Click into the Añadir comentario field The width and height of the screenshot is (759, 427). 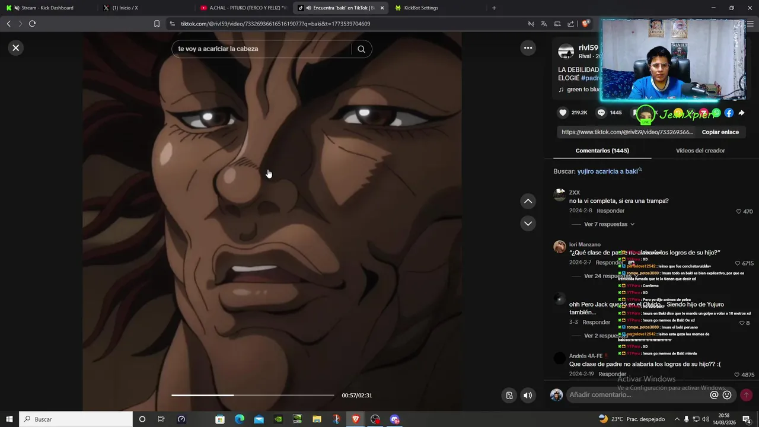click(636, 395)
